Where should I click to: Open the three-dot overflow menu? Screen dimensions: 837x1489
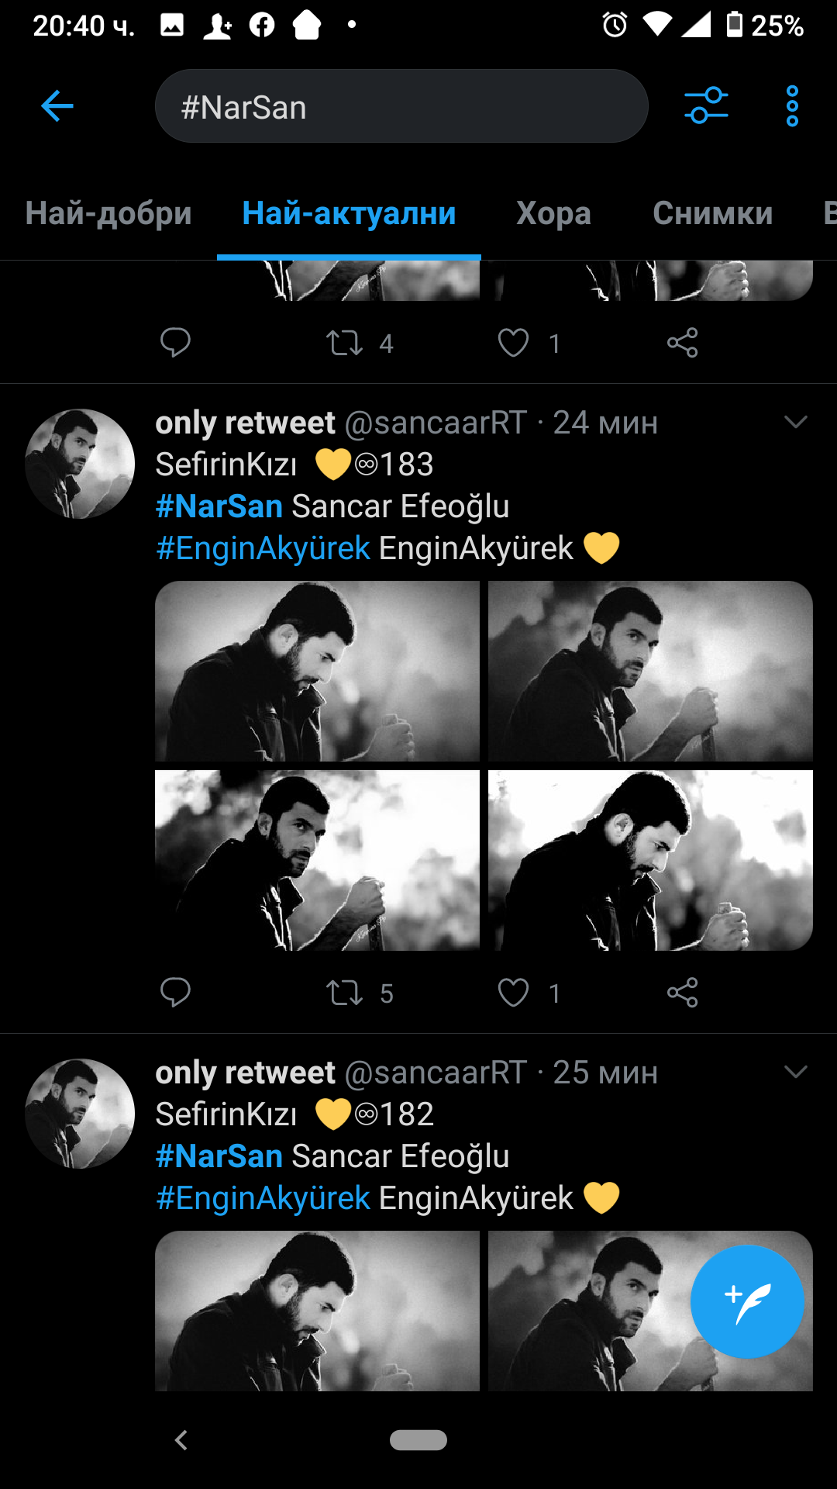(x=791, y=106)
